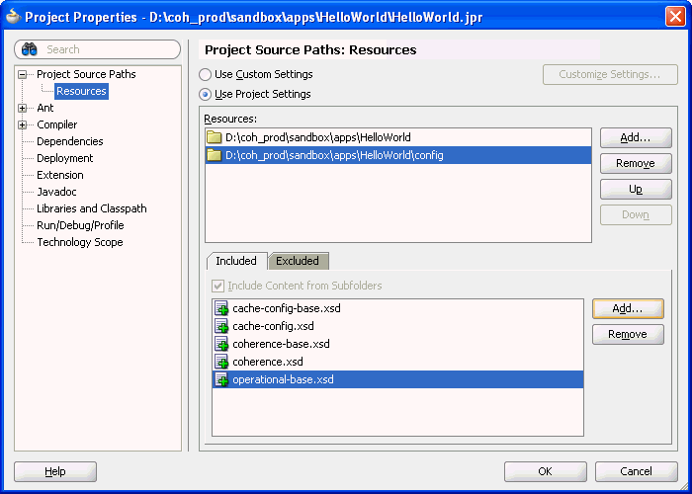Select coherence-base.xsd in included list
Screen dimensions: 692x494
coord(397,344)
